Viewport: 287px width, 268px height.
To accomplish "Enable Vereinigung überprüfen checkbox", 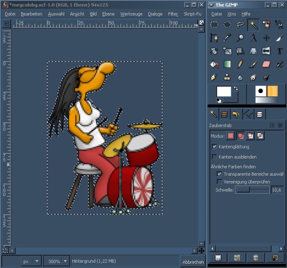I will pyautogui.click(x=219, y=182).
